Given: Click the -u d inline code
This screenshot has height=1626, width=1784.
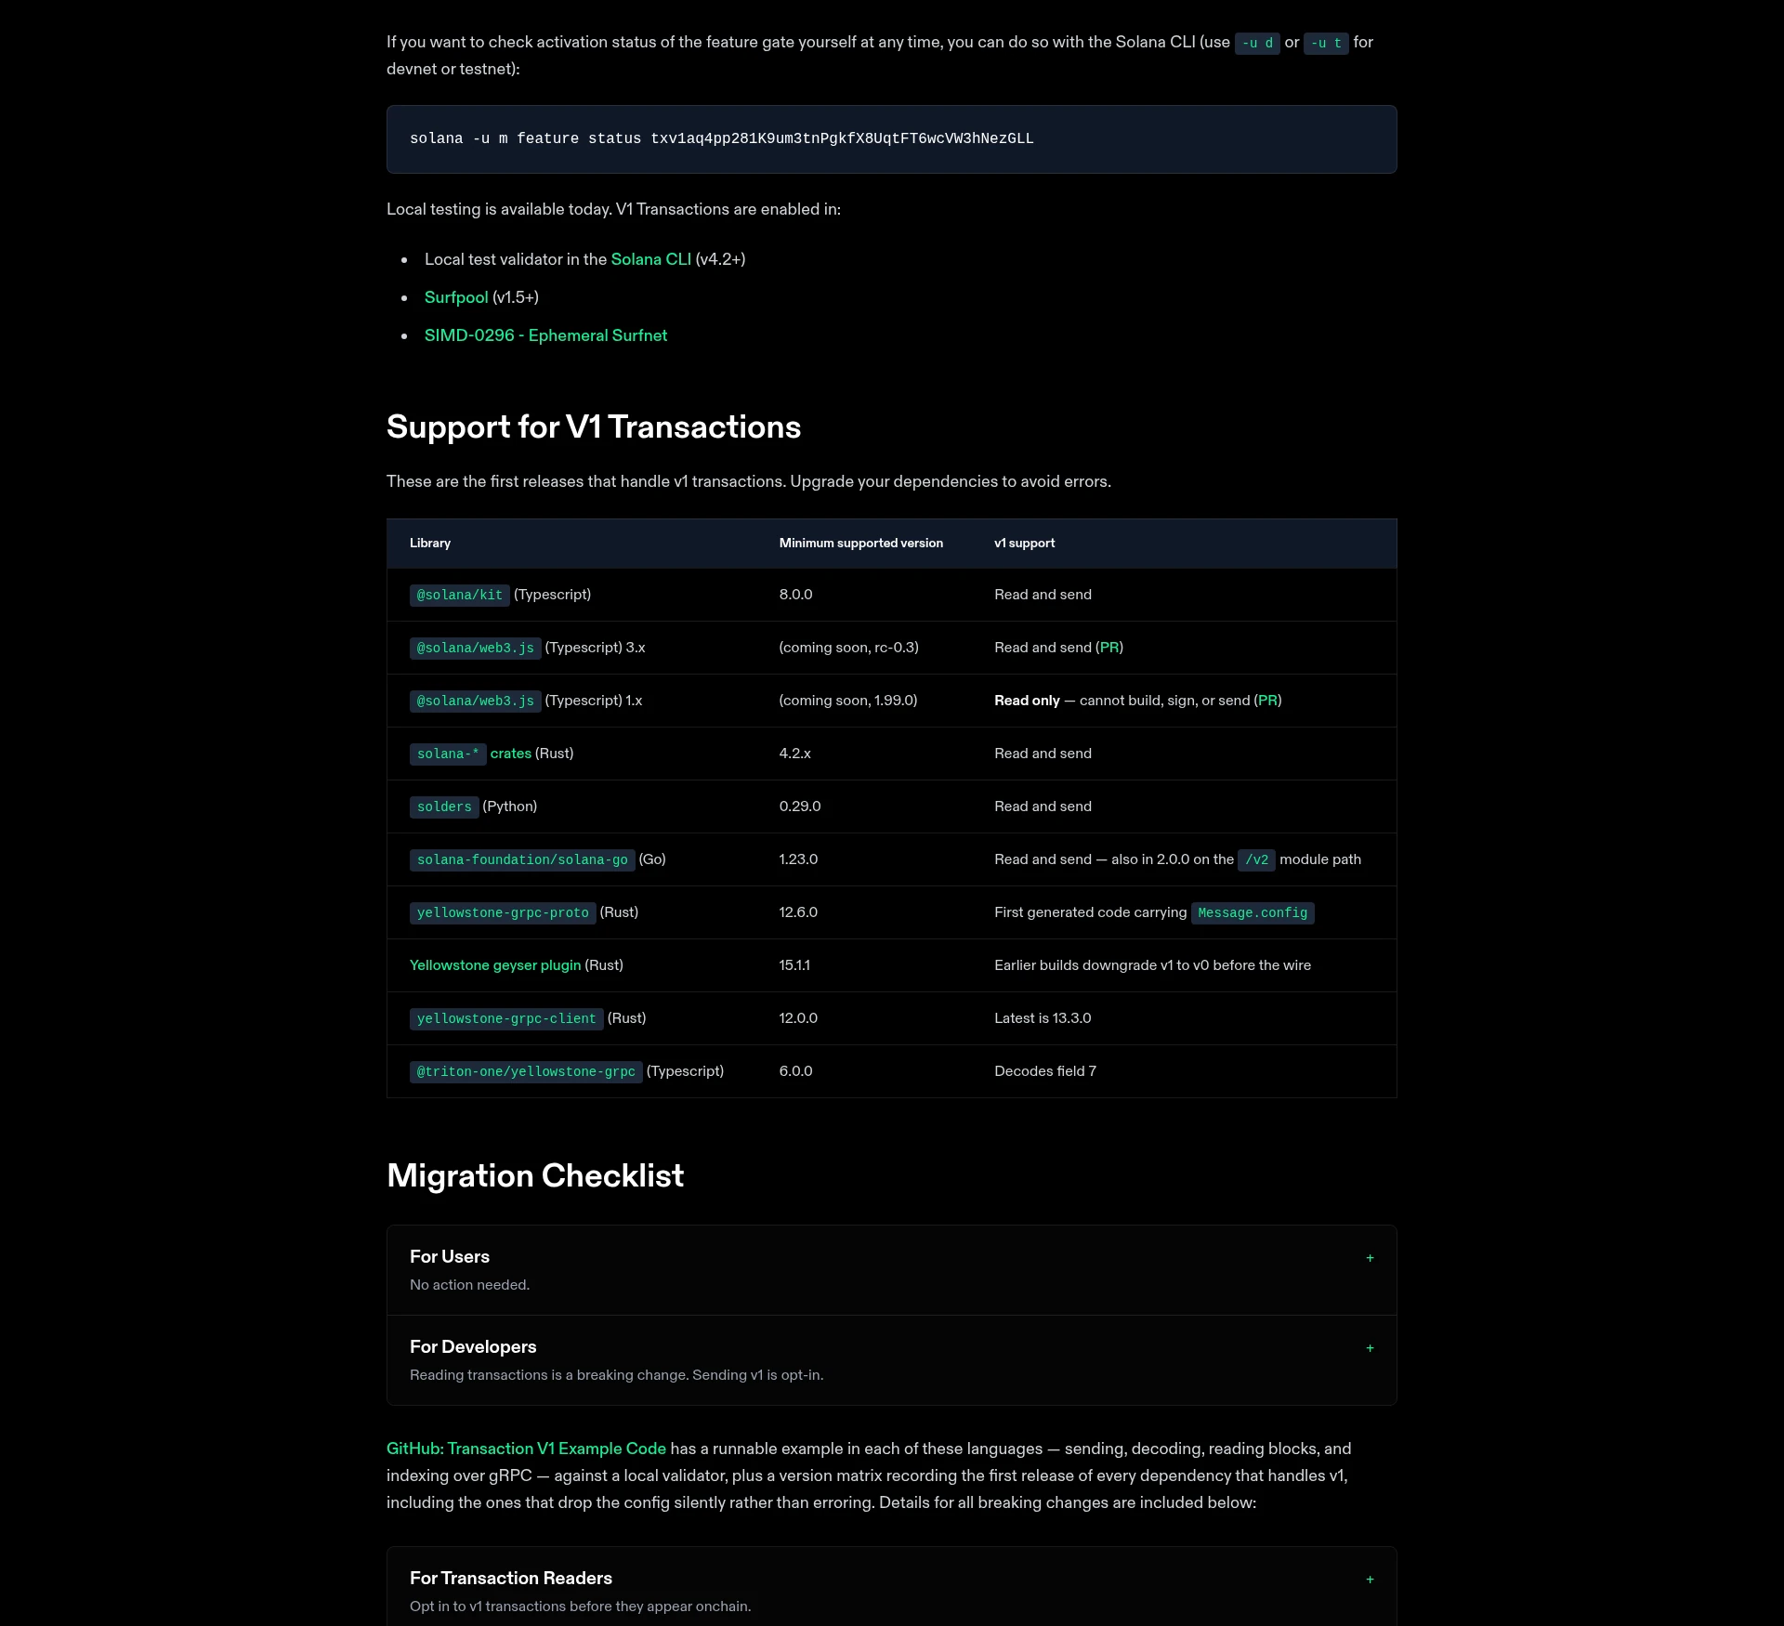Looking at the screenshot, I should click(x=1257, y=43).
